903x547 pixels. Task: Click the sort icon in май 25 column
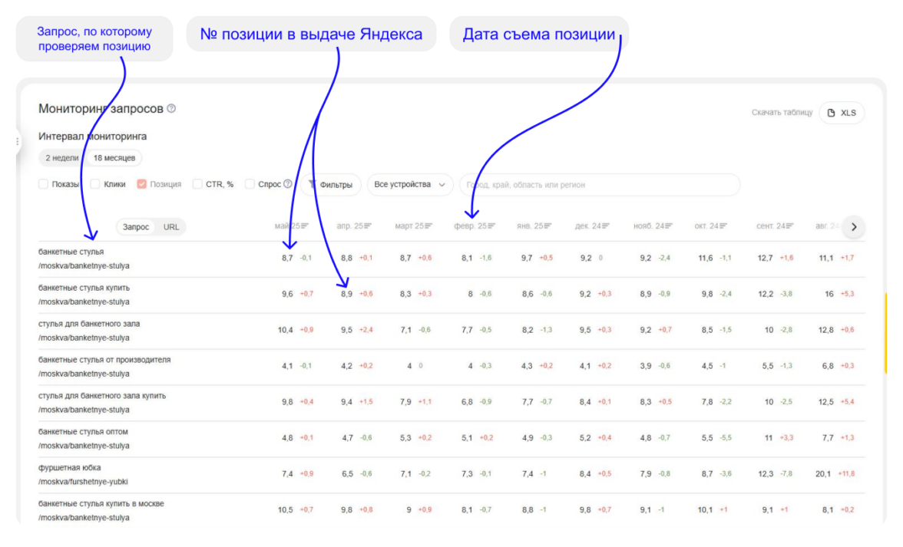pyautogui.click(x=305, y=226)
